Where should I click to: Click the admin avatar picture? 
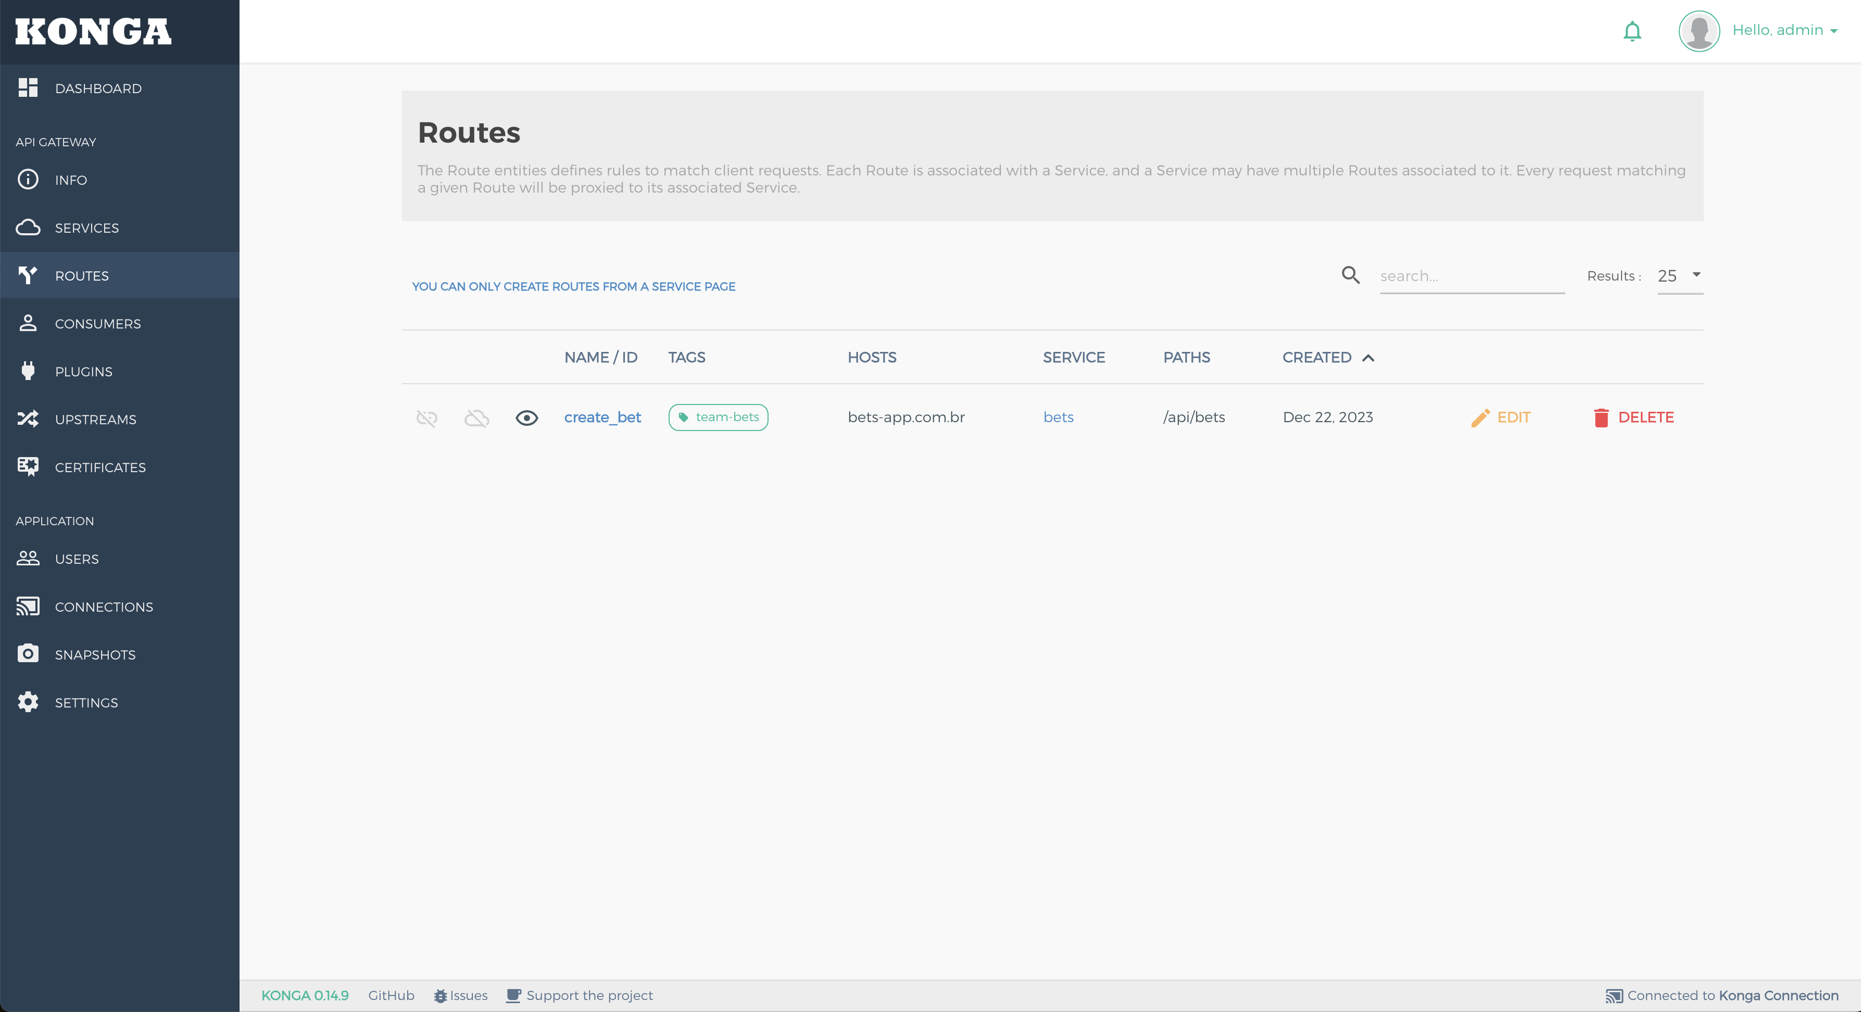coord(1699,31)
